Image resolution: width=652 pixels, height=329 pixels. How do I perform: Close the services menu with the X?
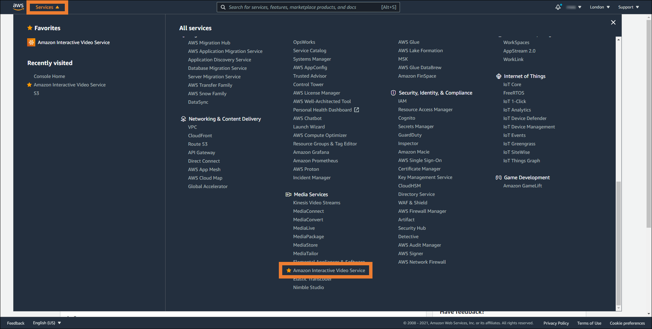tap(613, 22)
